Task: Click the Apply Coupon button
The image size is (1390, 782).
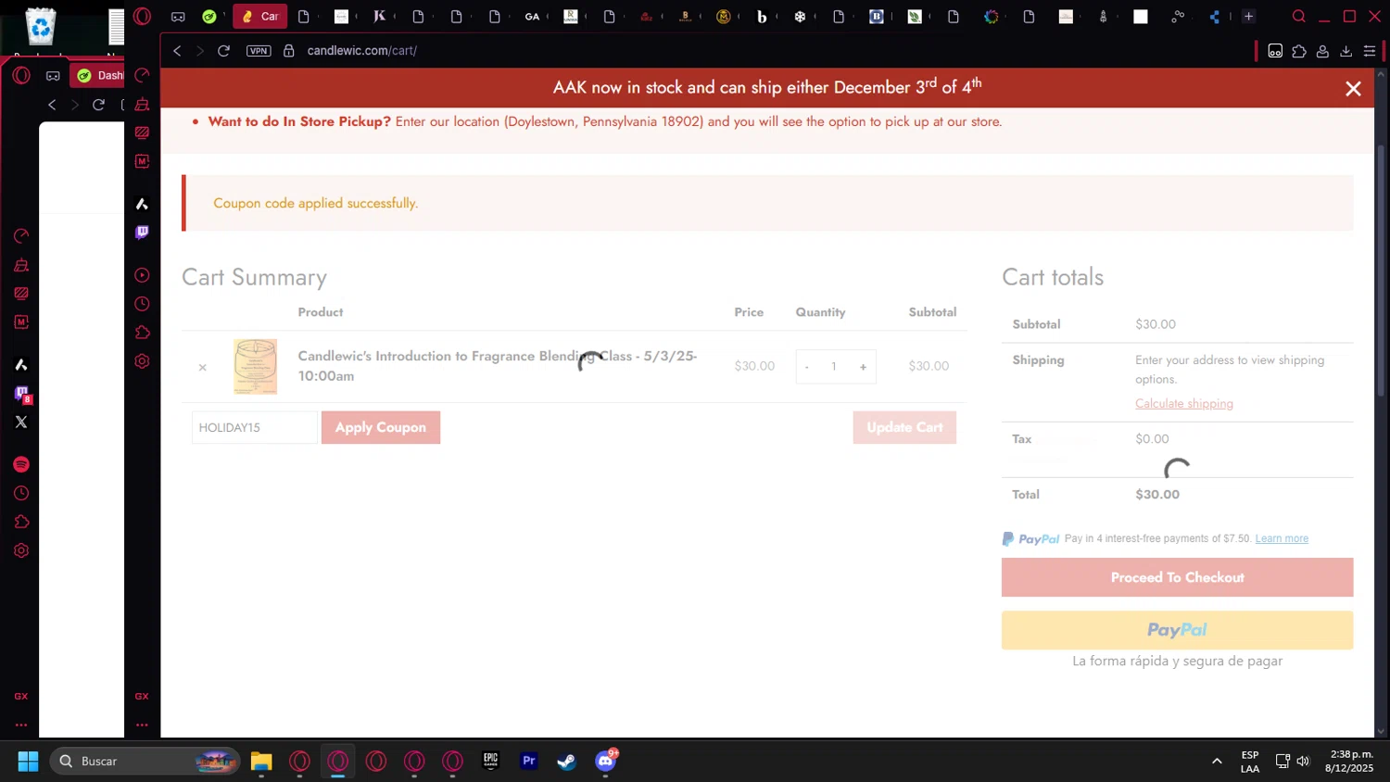Action: pyautogui.click(x=381, y=427)
